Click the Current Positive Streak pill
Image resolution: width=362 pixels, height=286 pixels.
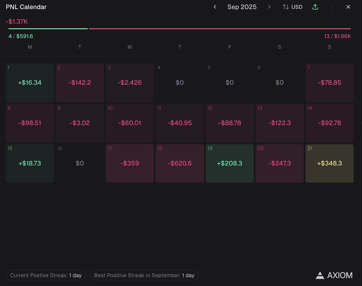click(46, 275)
